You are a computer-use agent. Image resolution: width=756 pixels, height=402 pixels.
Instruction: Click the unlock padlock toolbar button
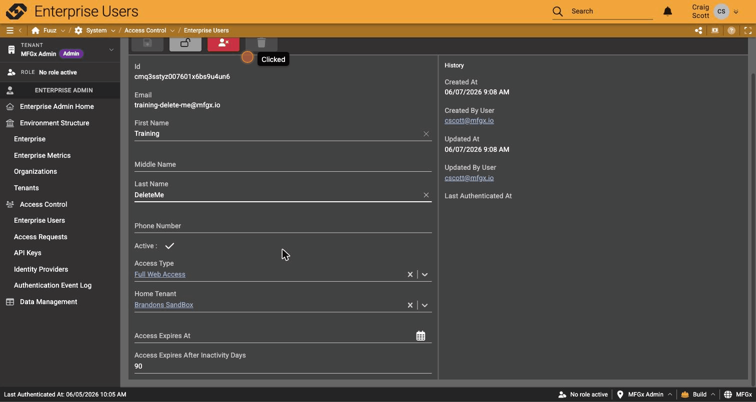click(x=185, y=43)
